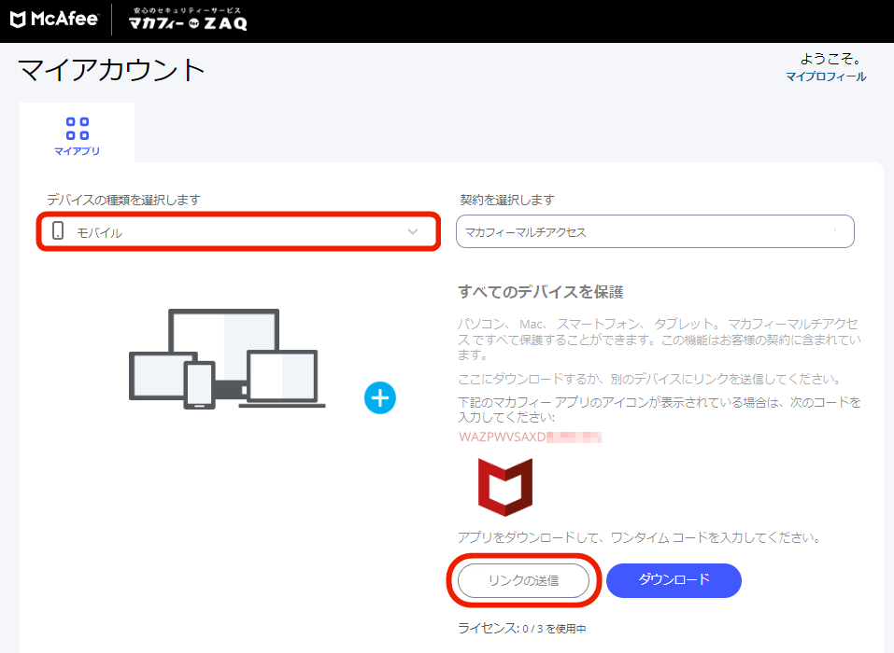Click the ライセンス: 0 / 3 を使用中 text

522,629
